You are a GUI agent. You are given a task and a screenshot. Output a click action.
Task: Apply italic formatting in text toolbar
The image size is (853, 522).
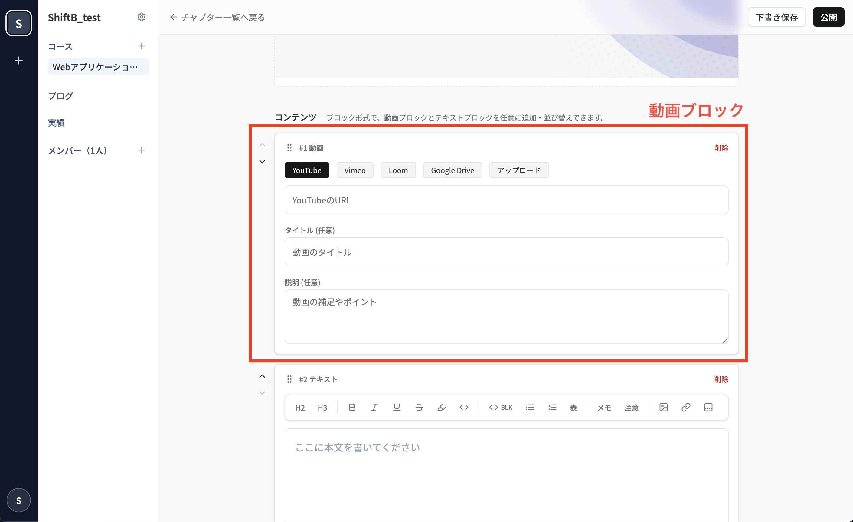[x=374, y=407]
